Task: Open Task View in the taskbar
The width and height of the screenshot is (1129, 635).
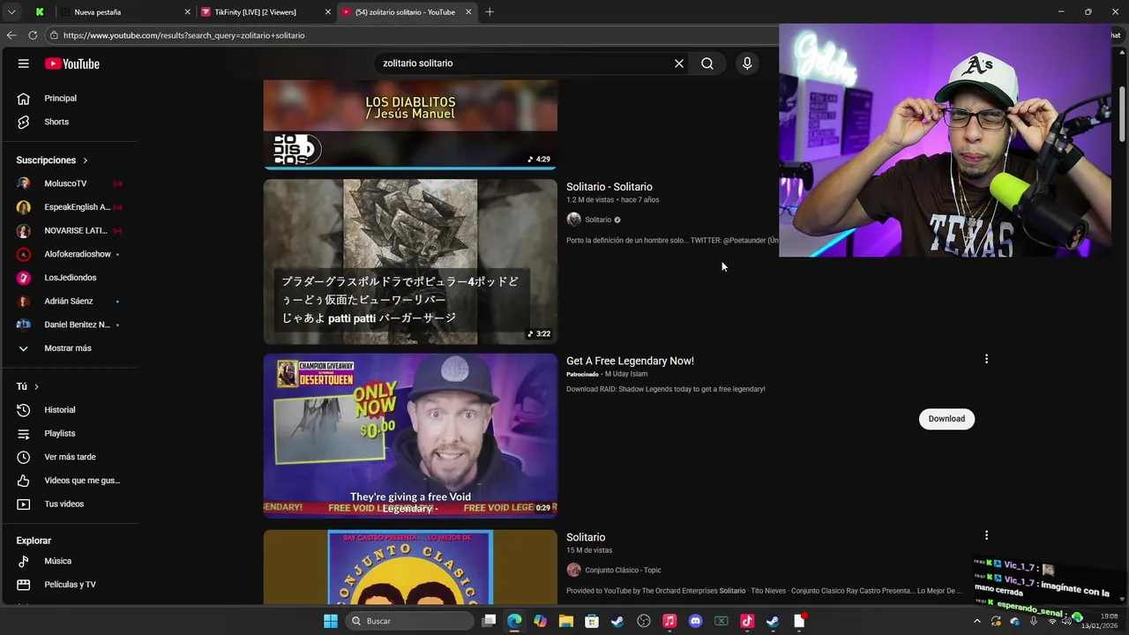Action: point(489,621)
